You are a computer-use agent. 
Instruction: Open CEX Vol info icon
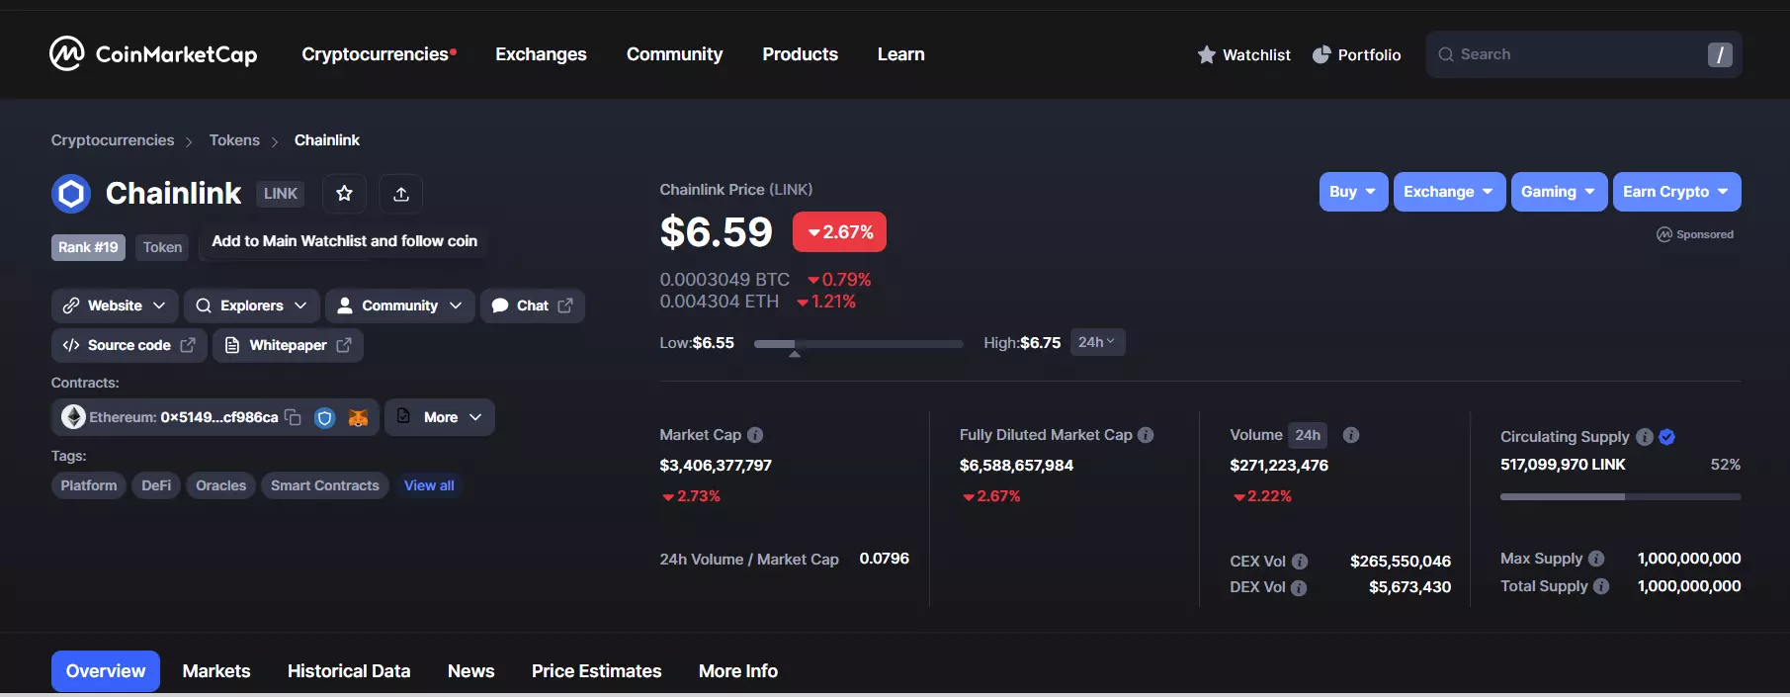tap(1300, 562)
